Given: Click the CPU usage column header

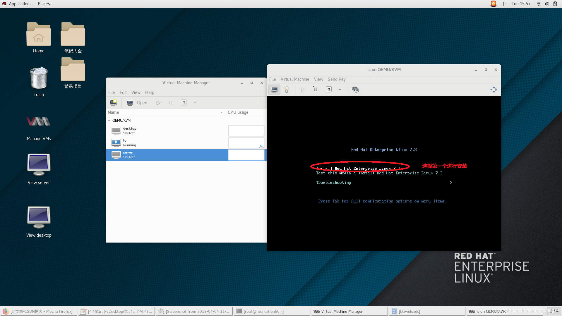Looking at the screenshot, I should click(x=246, y=112).
